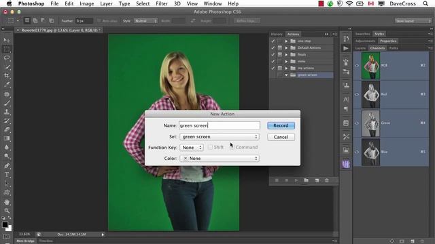The height and width of the screenshot is (244, 435).
Task: Click the Wi-Fi status icon
Action: (349, 3)
